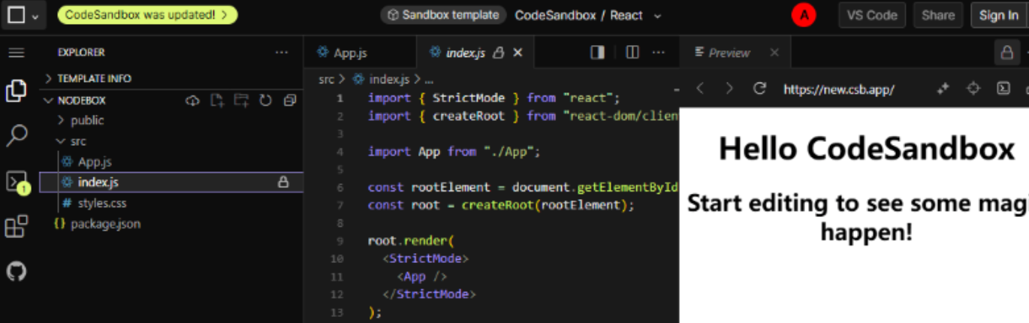Viewport: 1029px width, 323px height.
Task: Click the Refresh Explorer icon in NODEBOX header
Action: tap(265, 101)
